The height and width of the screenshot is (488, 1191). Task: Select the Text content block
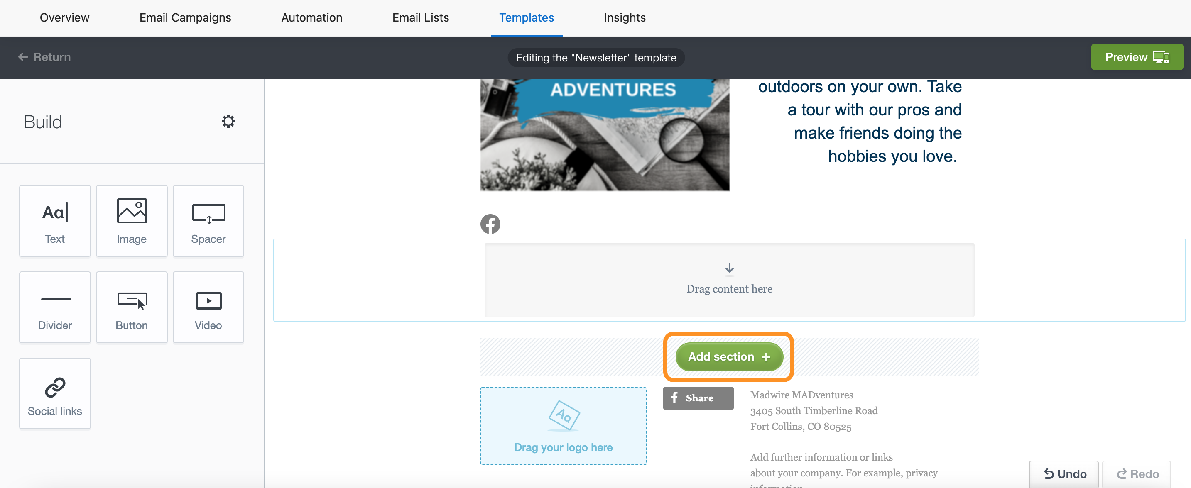[54, 221]
